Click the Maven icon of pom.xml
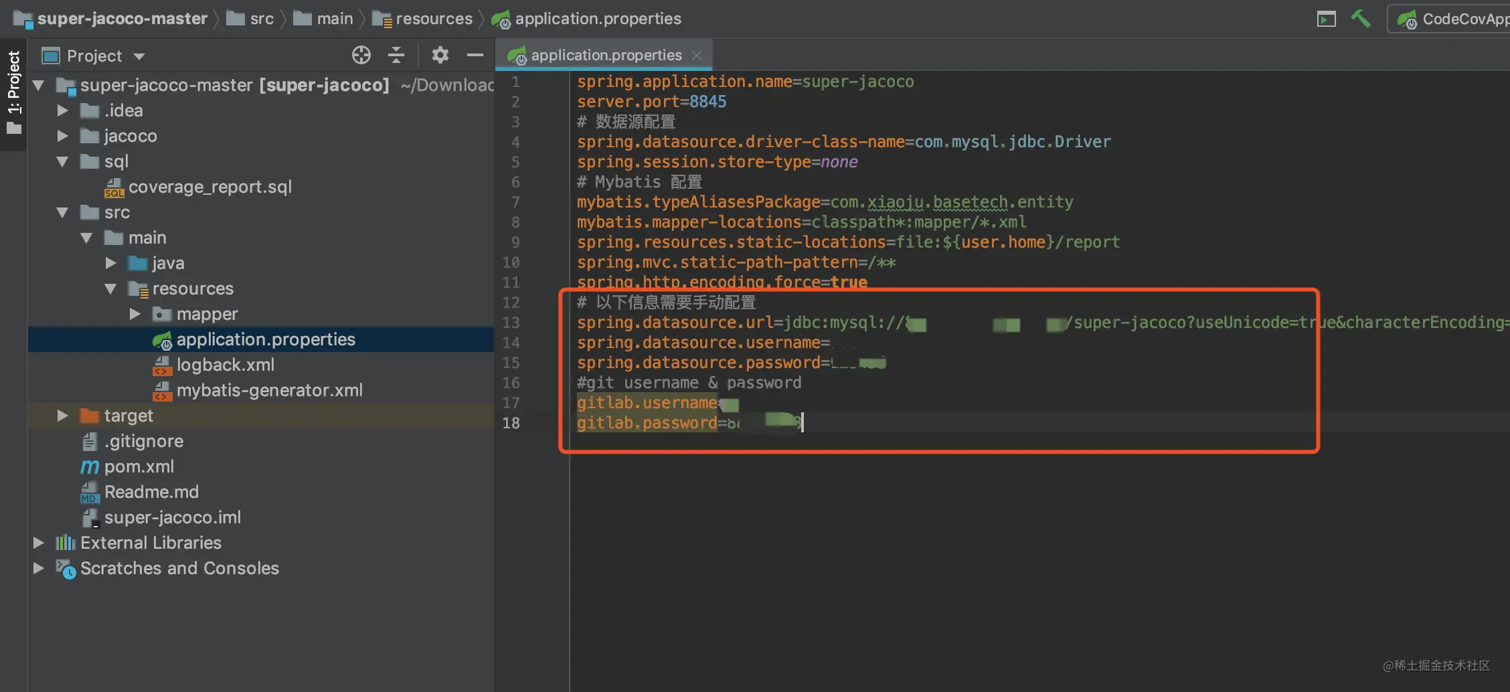The height and width of the screenshot is (692, 1510). (x=90, y=466)
